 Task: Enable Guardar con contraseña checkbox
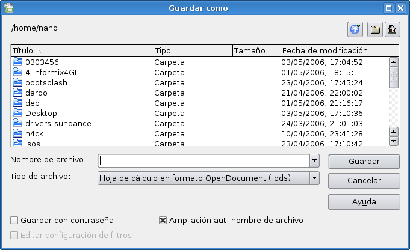pyautogui.click(x=14, y=221)
